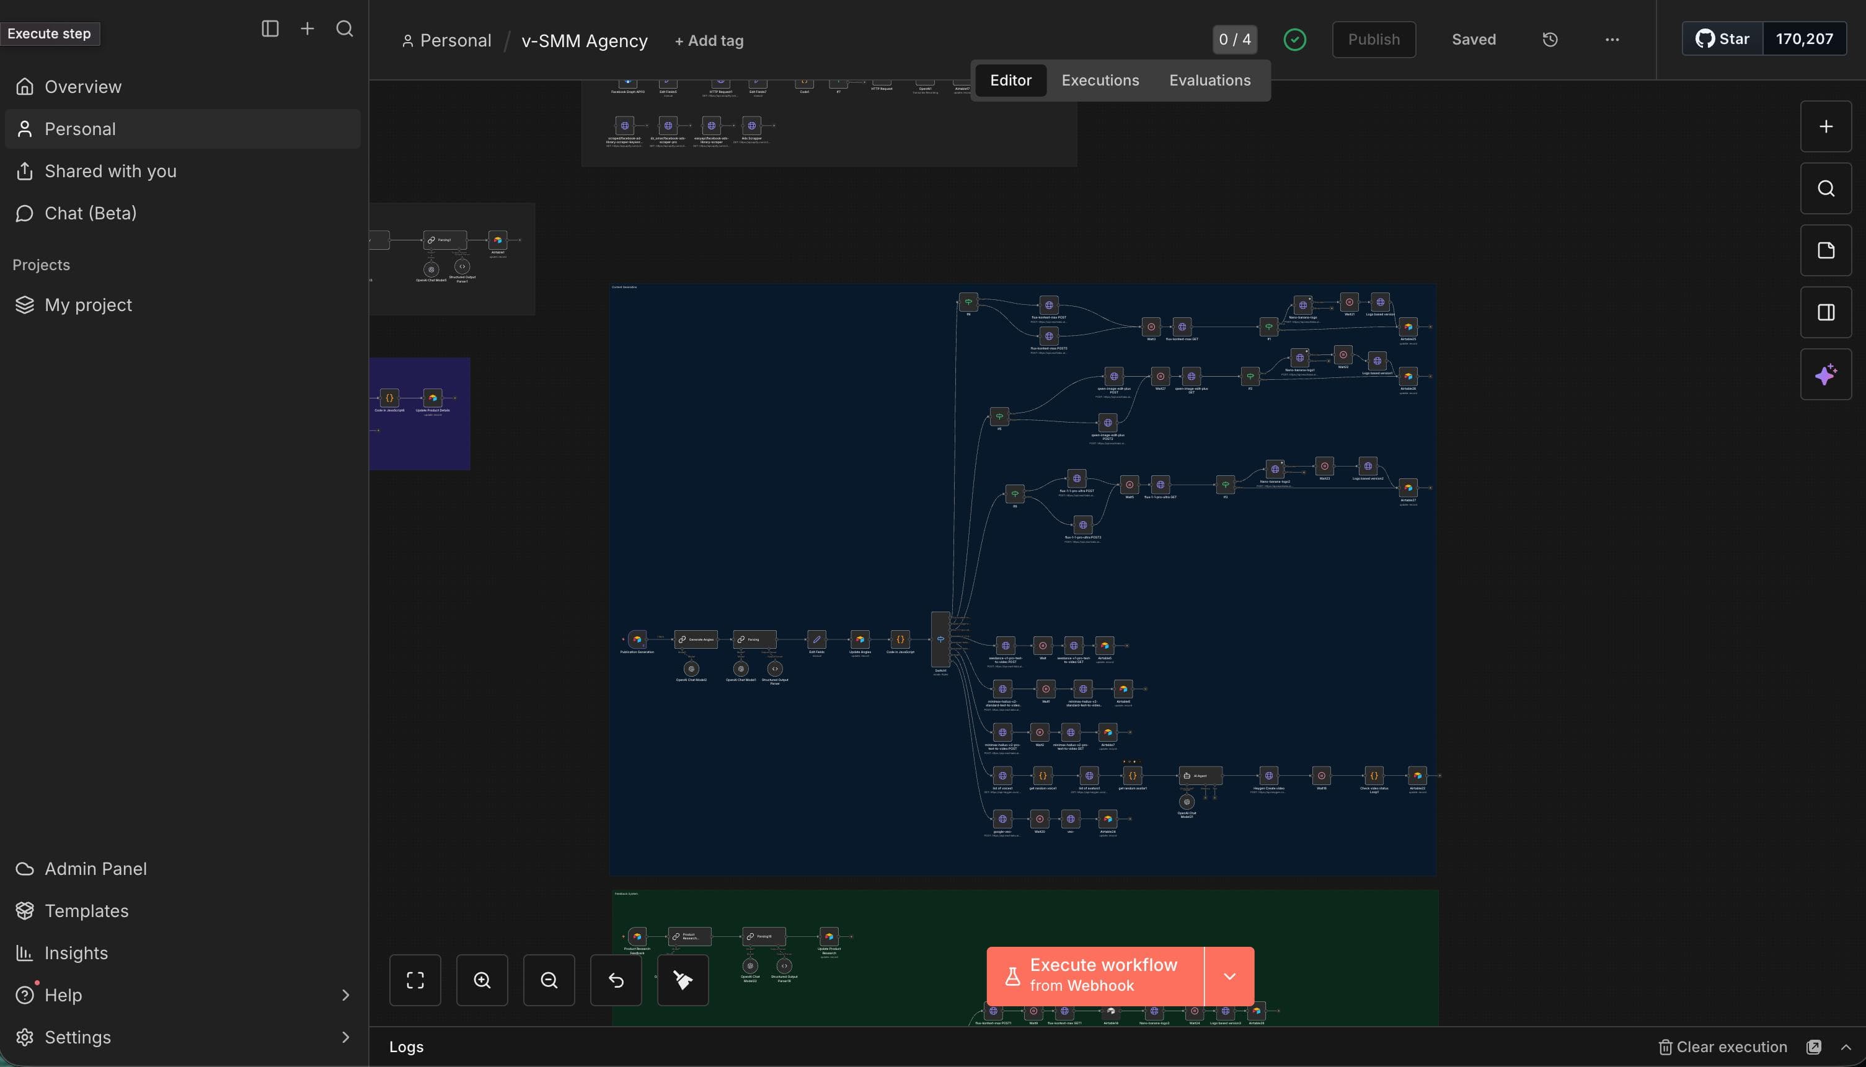Click the tidy up workflow broom icon
Screen dimensions: 1866x1067
pos(683,980)
